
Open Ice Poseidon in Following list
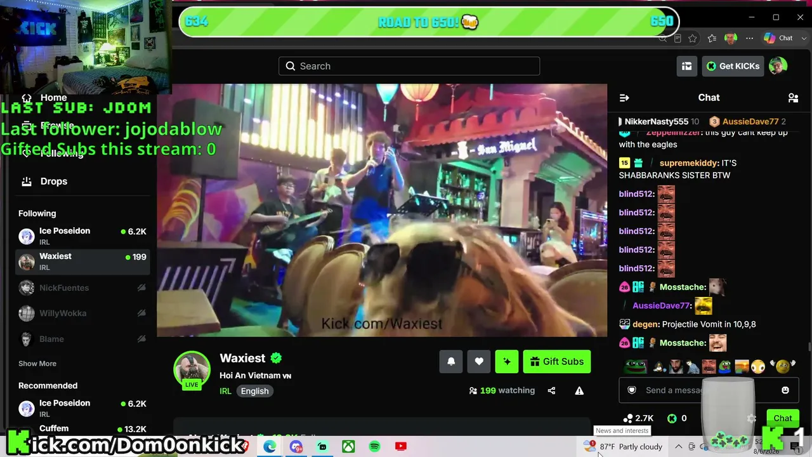[x=82, y=236]
